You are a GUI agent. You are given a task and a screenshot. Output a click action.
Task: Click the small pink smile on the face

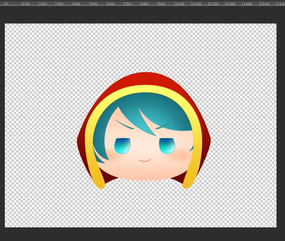coord(145,160)
